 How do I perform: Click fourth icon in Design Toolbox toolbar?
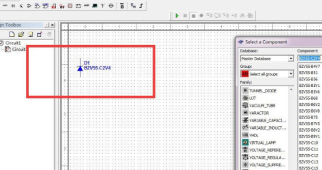(x=39, y=34)
